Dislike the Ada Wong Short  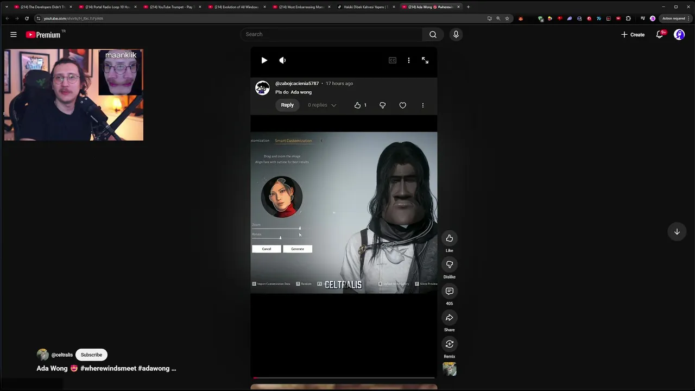coord(450,264)
